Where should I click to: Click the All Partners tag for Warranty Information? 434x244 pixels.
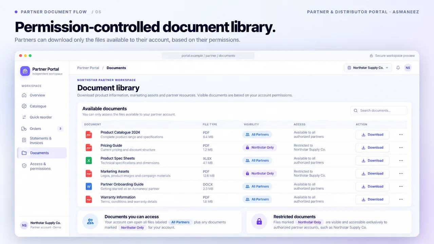pos(257,199)
